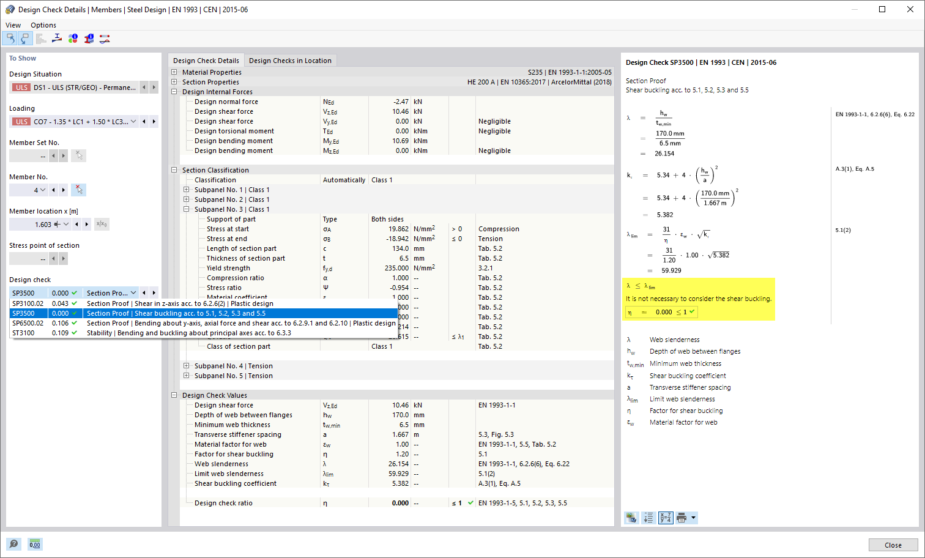This screenshot has height=558, width=925.
Task: Click the 0.00 decimal units icon at bottom
Action: [x=35, y=544]
